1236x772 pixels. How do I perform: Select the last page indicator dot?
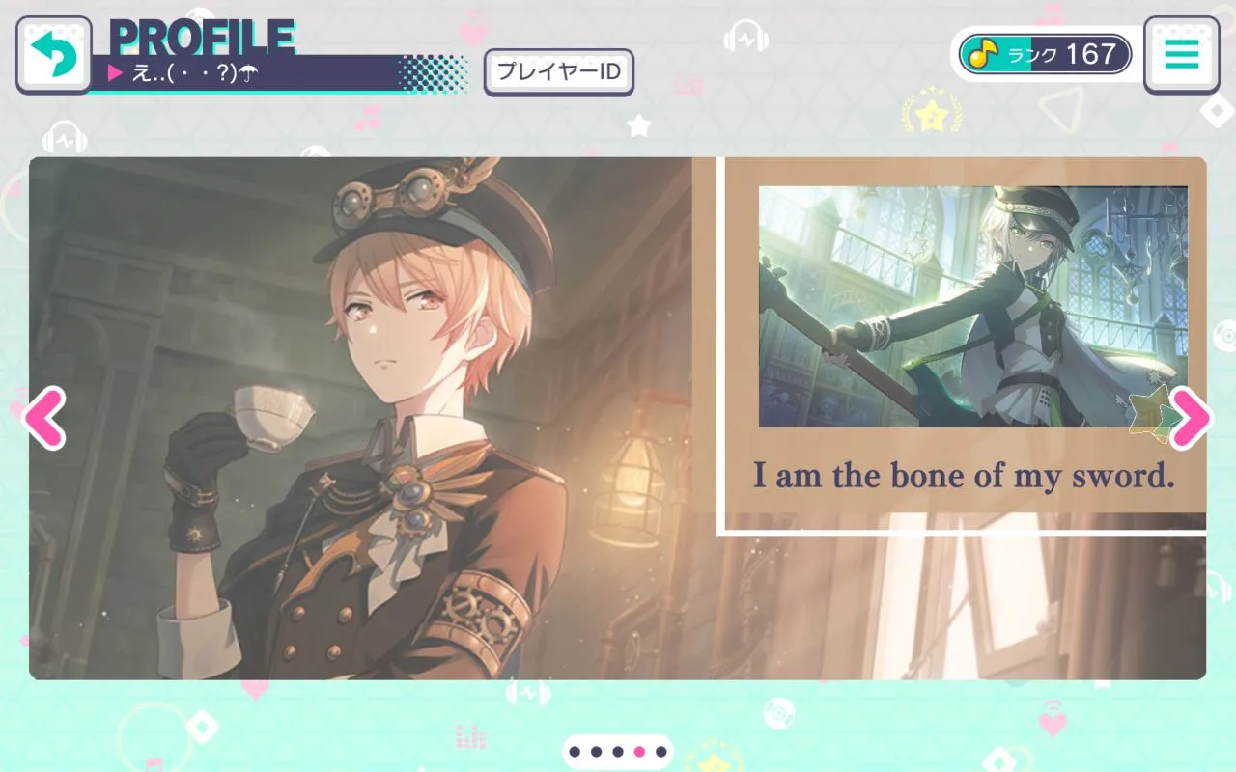661,752
